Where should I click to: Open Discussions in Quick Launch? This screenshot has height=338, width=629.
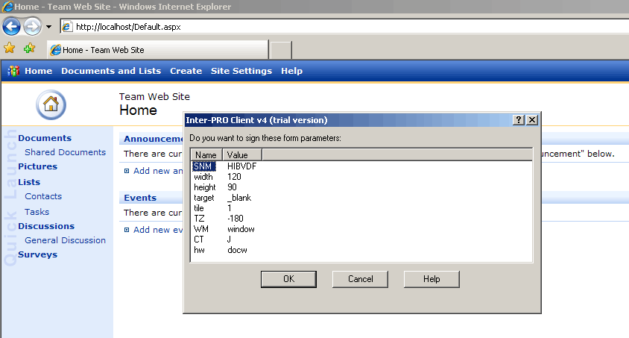[46, 226]
